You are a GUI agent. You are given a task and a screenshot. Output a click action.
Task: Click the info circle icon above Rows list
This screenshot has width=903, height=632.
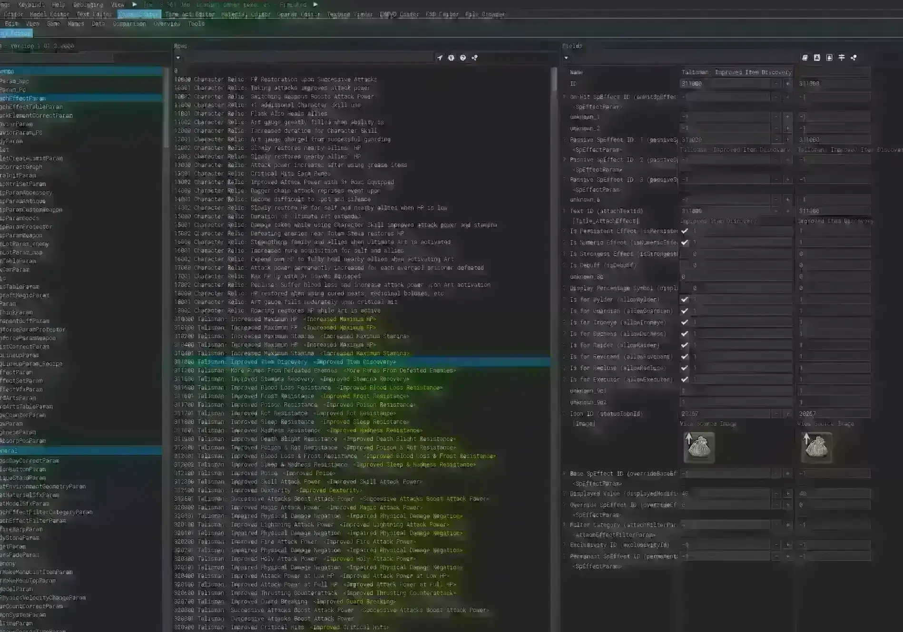pyautogui.click(x=451, y=58)
